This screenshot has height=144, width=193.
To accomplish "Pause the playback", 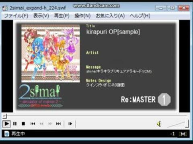I will point(15,124).
